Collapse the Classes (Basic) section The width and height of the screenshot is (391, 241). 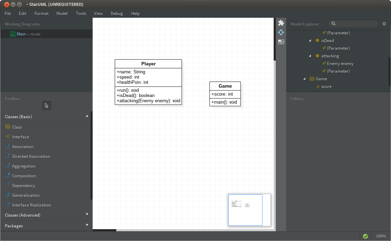click(x=87, y=117)
